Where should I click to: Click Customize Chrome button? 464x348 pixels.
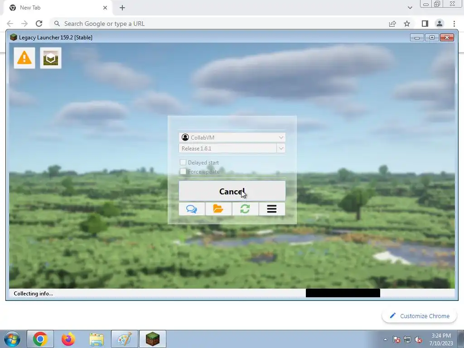click(420, 316)
